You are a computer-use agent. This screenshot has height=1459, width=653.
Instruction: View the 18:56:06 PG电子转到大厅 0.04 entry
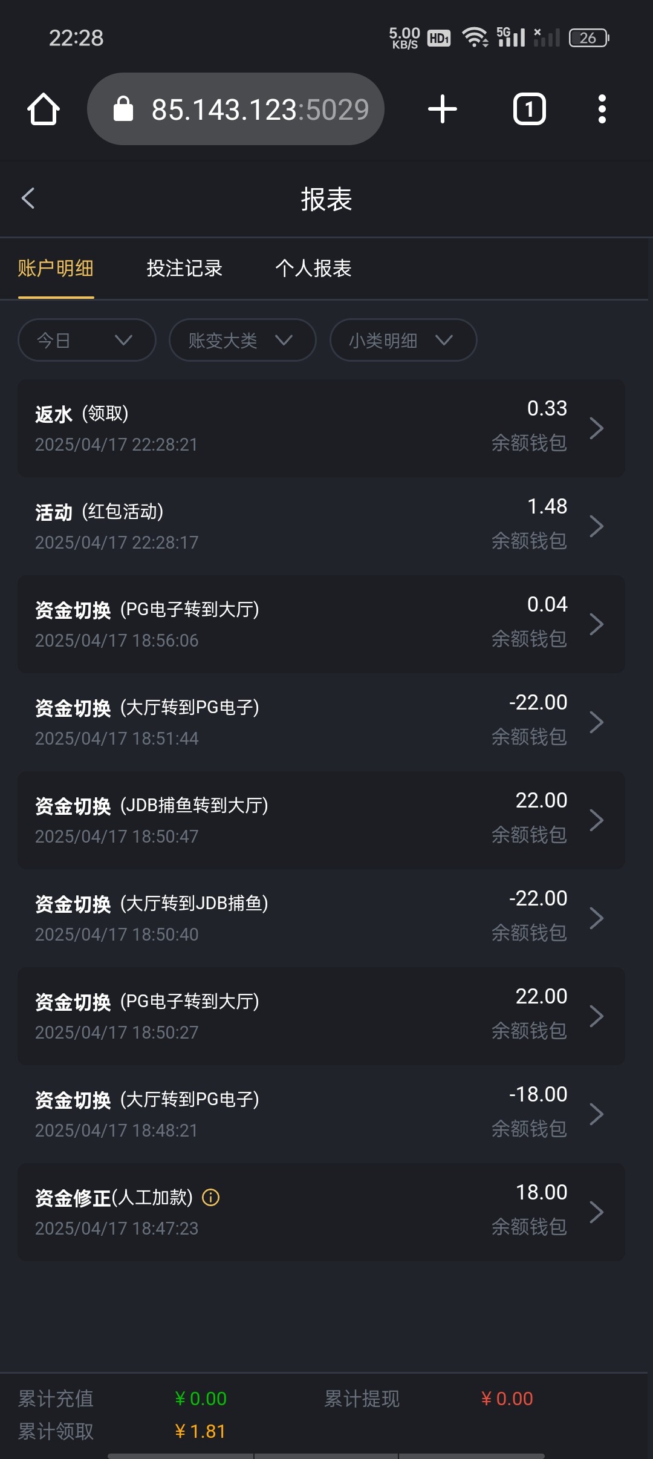(x=320, y=624)
